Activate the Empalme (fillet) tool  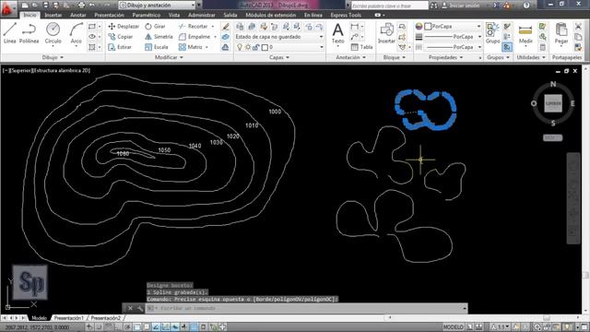coord(195,37)
